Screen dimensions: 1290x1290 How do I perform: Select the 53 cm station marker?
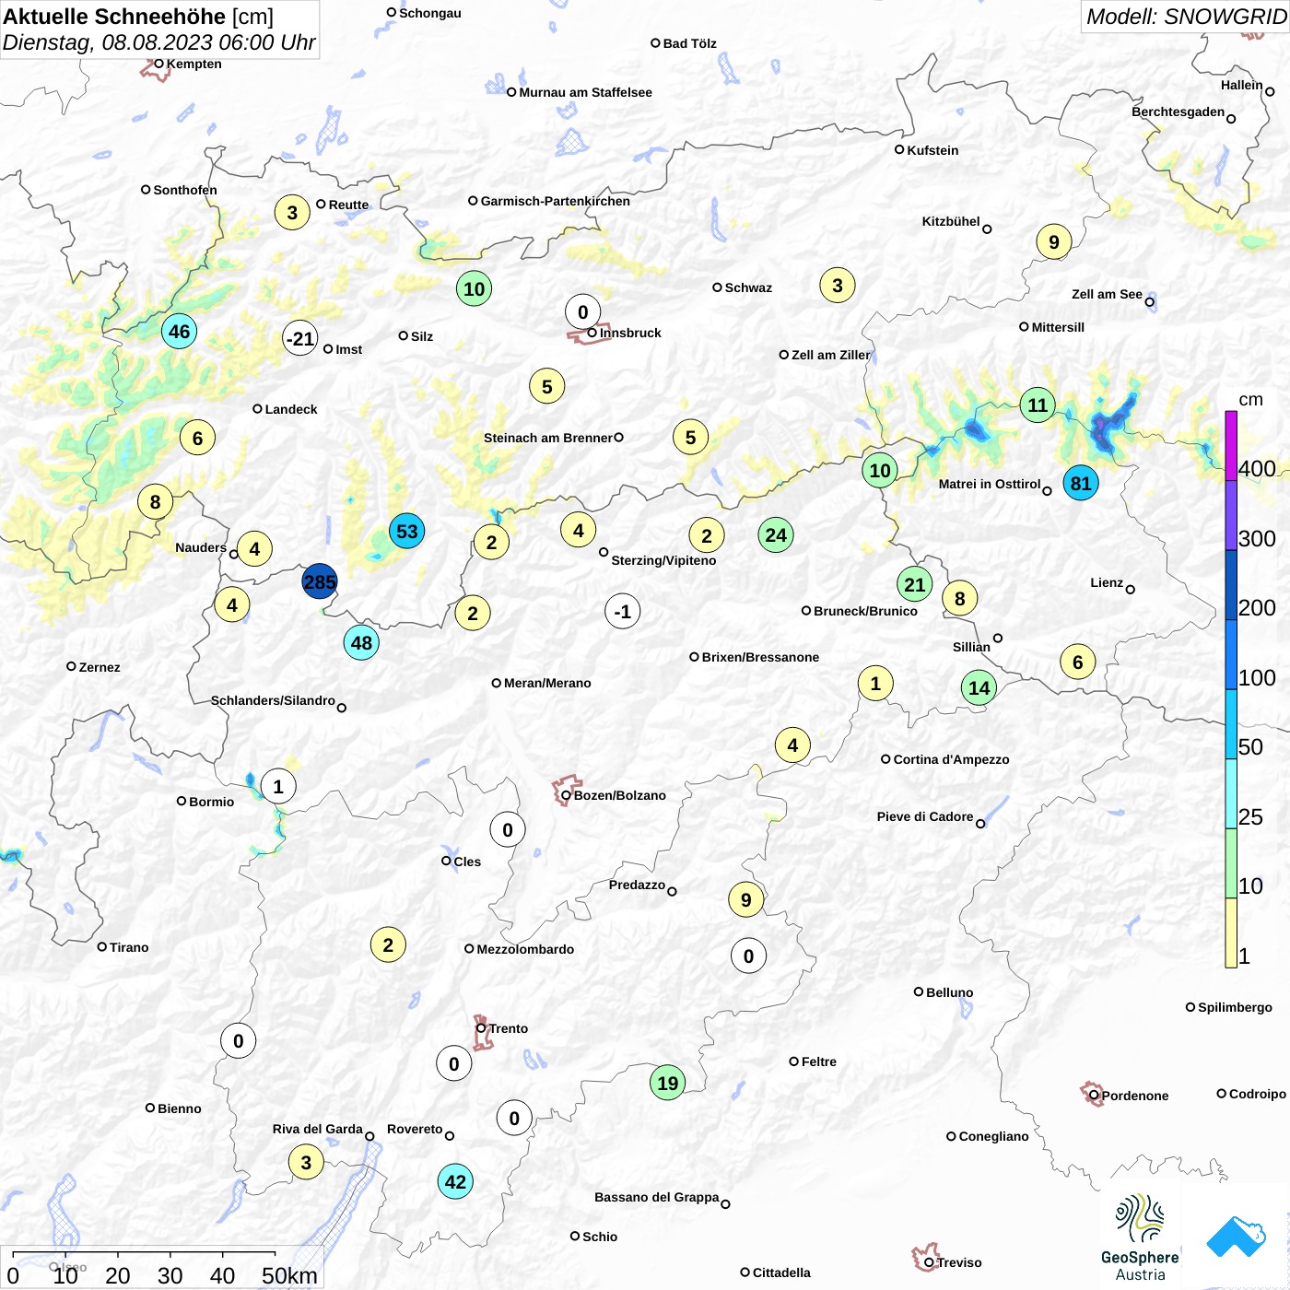tap(406, 531)
